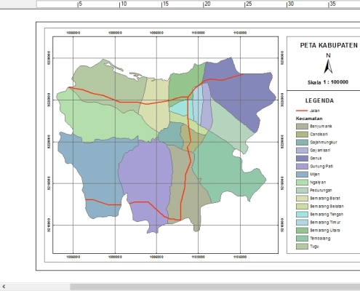Viewport: 360px width, 291px height.
Task: Select the Skala 1 : 100000 text
Action: 328,82
